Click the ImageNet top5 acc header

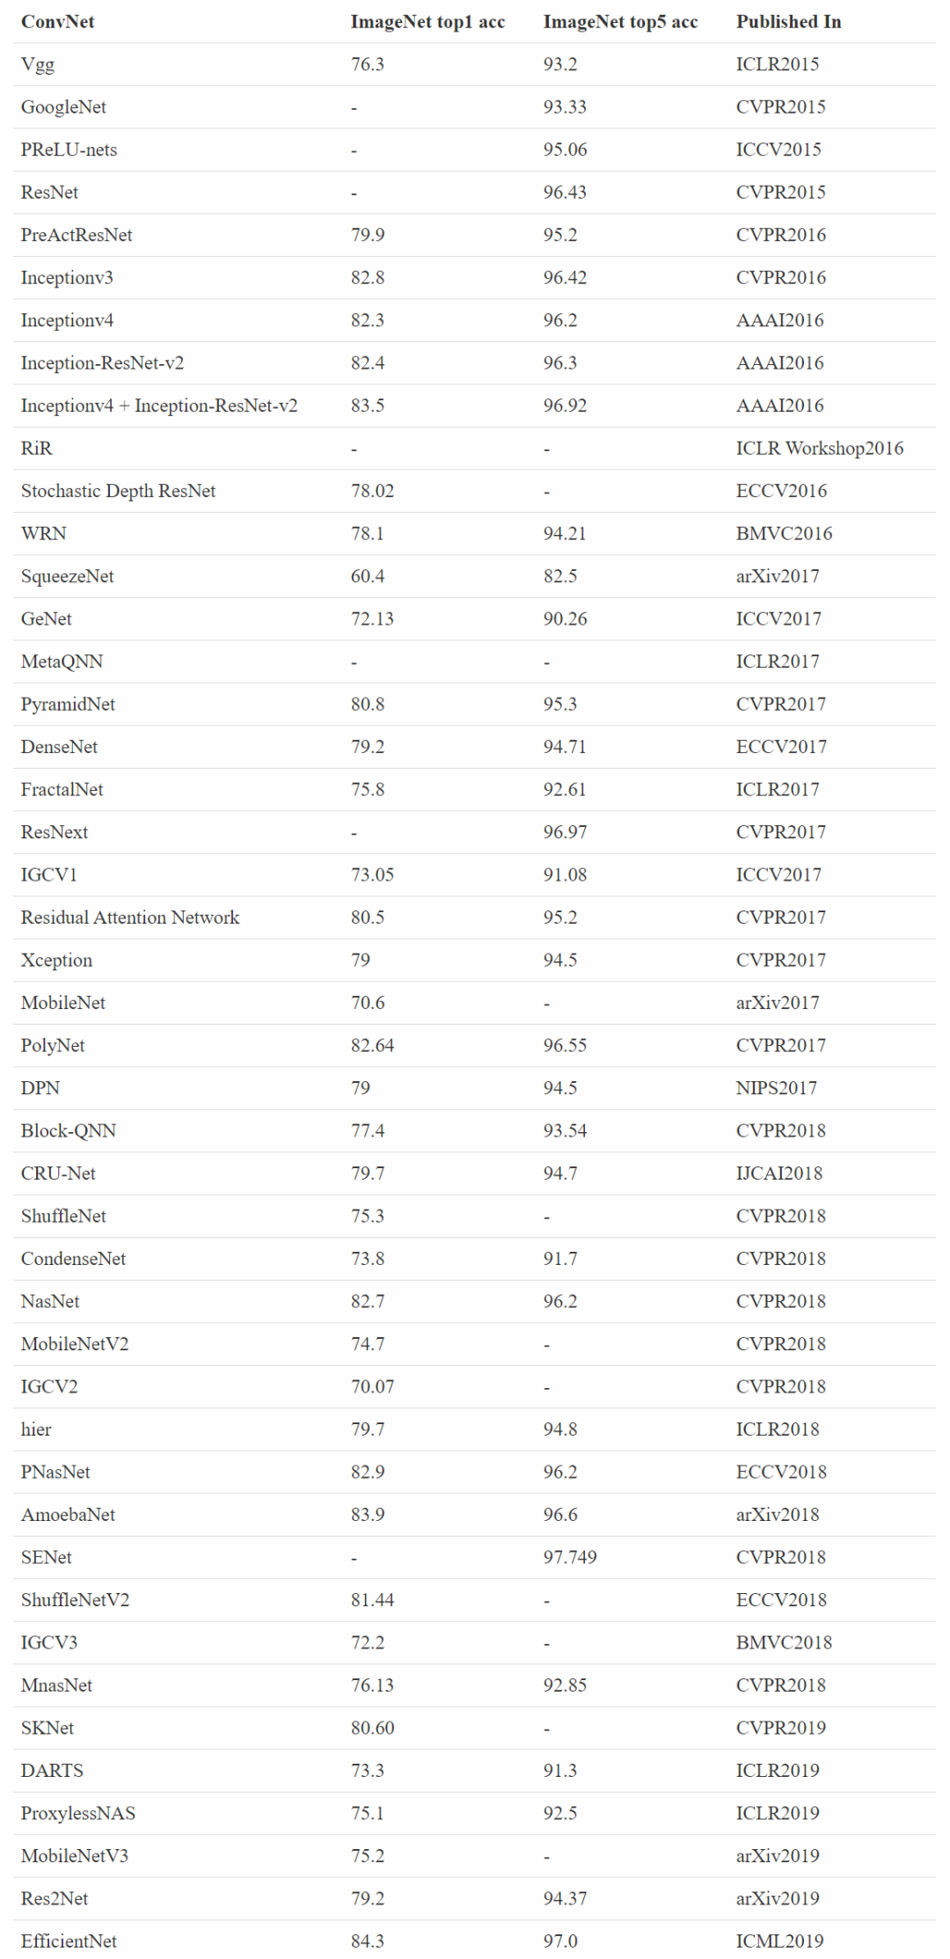(620, 22)
